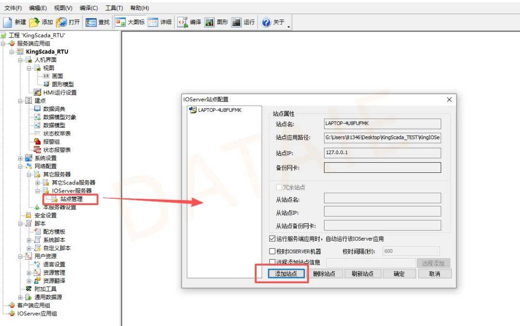Enable 校时IOSERVER机器 checkbox
This screenshot has width=520, height=326.
point(272,251)
